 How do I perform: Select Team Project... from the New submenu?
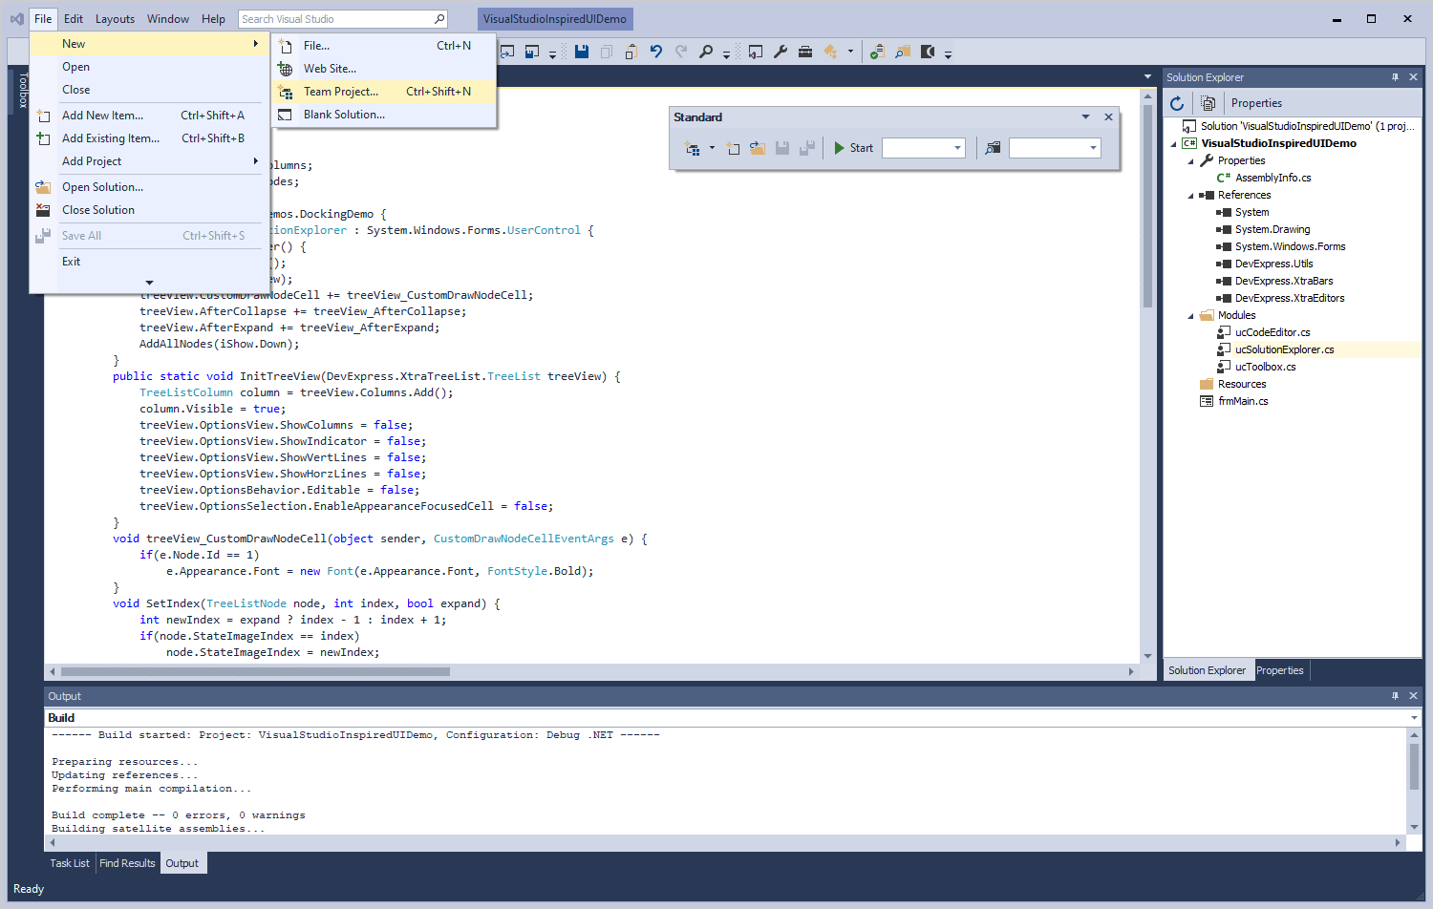pyautogui.click(x=341, y=92)
